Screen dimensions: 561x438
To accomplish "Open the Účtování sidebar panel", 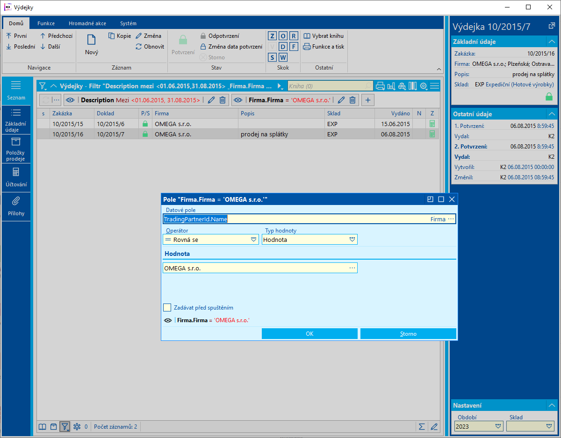I will (16, 177).
